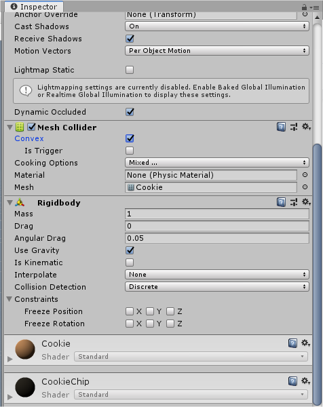The image size is (323, 407).
Task: Open Rigidbody preset selector icon
Action: tap(294, 202)
